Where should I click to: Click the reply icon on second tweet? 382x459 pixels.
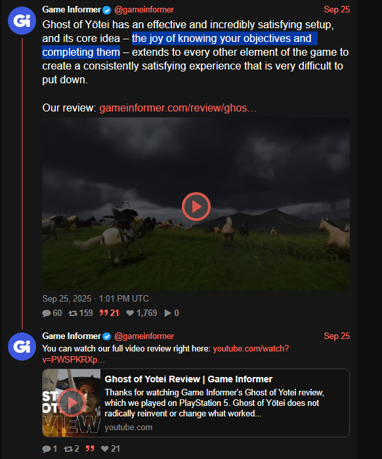pyautogui.click(x=47, y=449)
